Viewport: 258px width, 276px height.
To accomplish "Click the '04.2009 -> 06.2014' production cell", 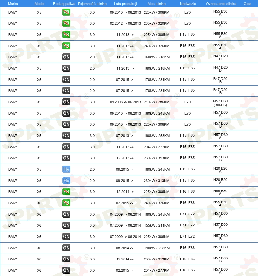I will pos(125,214).
